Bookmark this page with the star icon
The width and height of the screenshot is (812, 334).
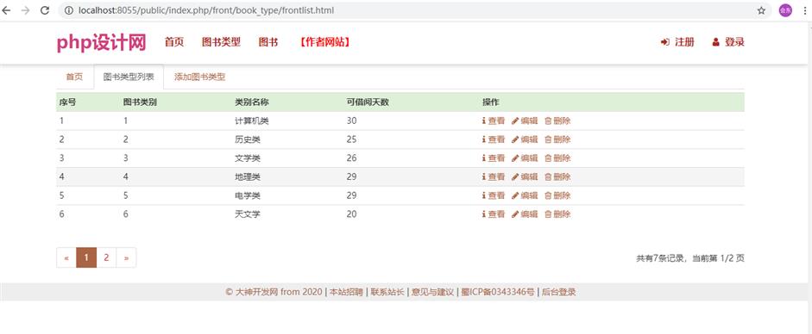pos(761,10)
